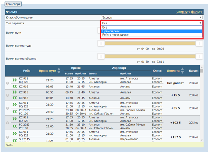Sort Доплата descending with down arrow

click(182, 72)
